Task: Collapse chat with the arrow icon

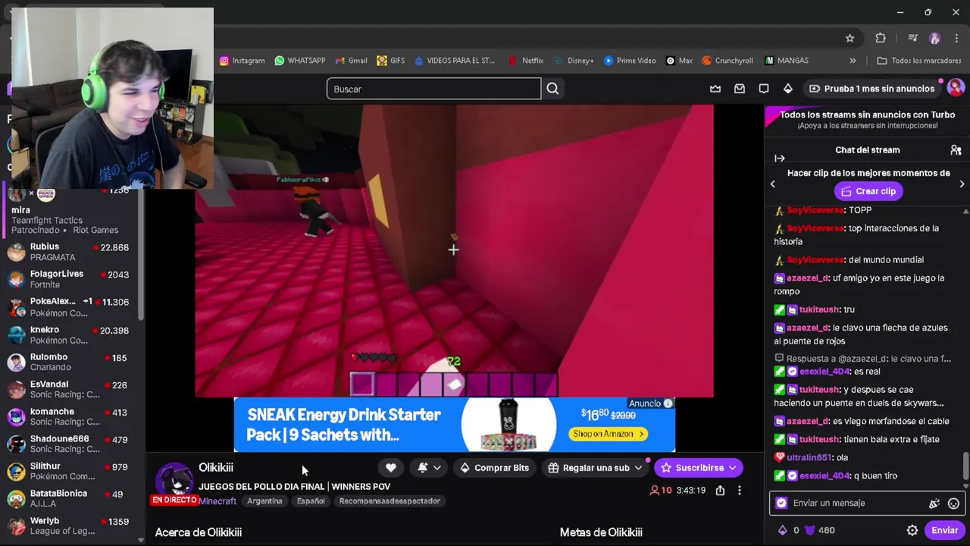Action: [780, 158]
